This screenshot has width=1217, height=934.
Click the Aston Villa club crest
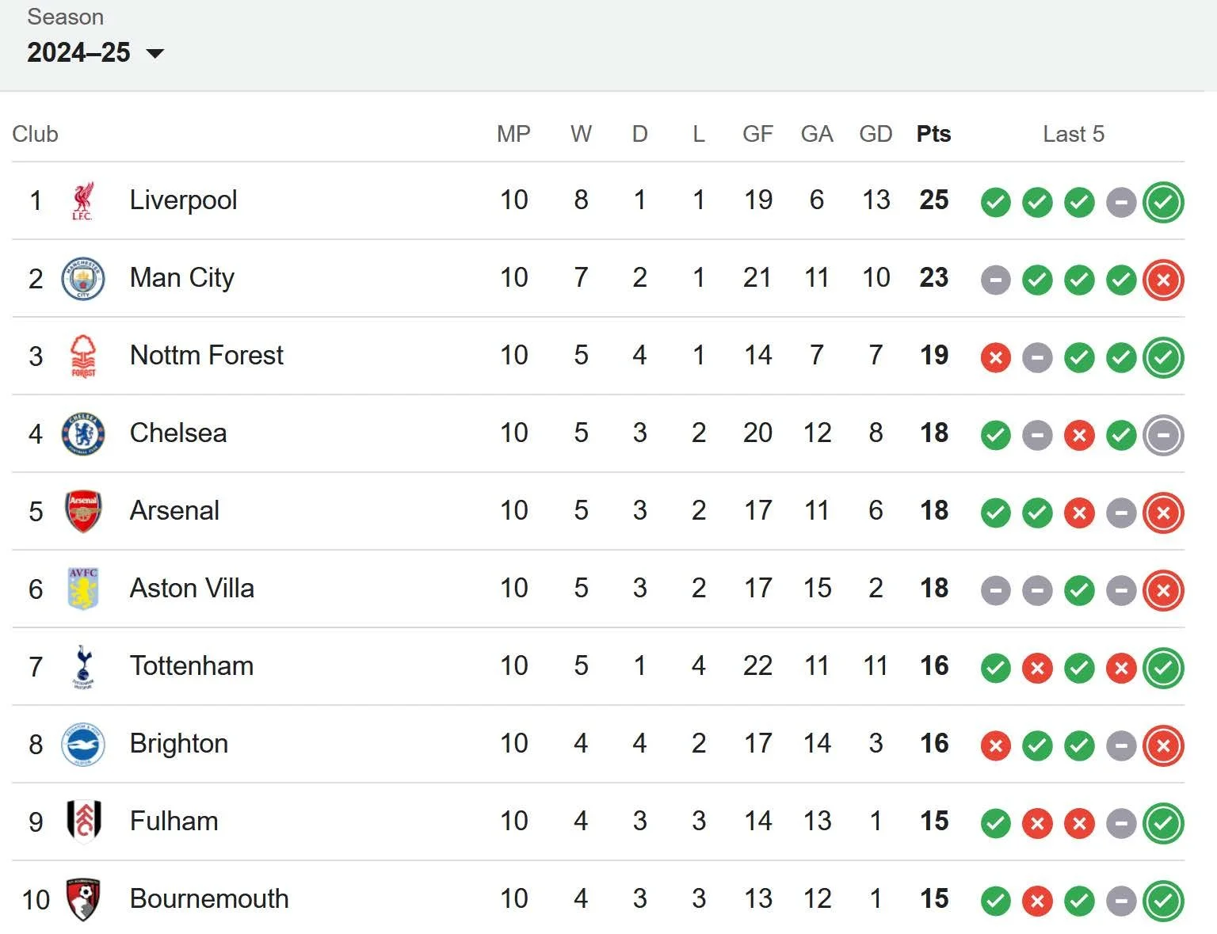click(x=82, y=589)
